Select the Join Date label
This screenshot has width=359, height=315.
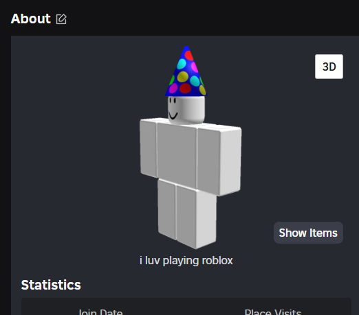(x=100, y=312)
